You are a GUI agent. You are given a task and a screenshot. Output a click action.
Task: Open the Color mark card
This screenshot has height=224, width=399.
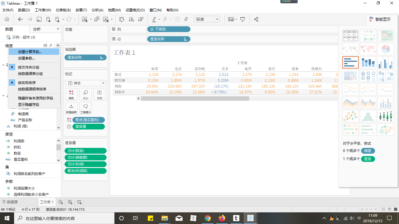coord(71,94)
